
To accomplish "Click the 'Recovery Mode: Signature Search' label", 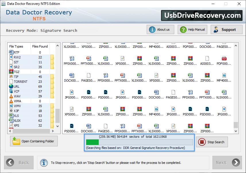I will click(42, 30).
